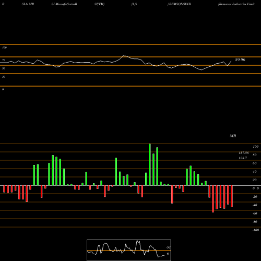Click the last red bar of MR histogram
Image resolution: width=261 pixels, height=261 pixels.
[232, 196]
